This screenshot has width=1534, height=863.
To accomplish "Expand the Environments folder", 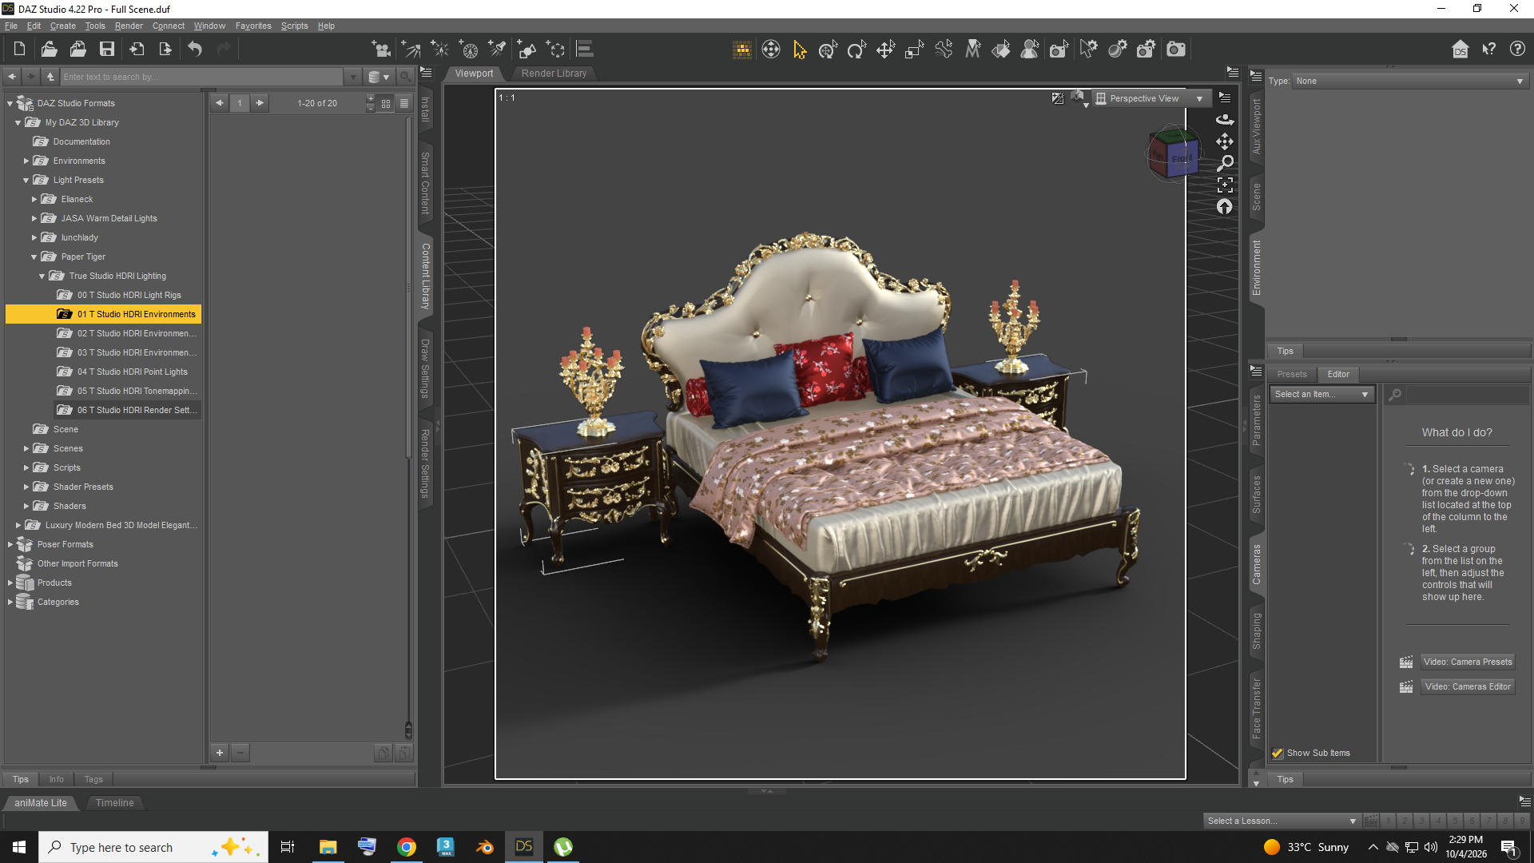I will (x=26, y=161).
